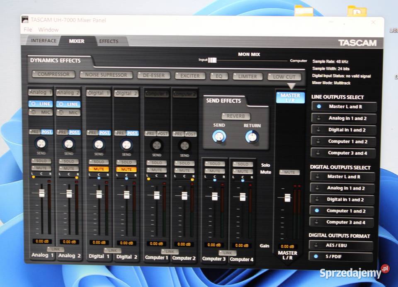Click the MASTER L/R fader
This screenshot has width=398, height=287.
pos(287,197)
